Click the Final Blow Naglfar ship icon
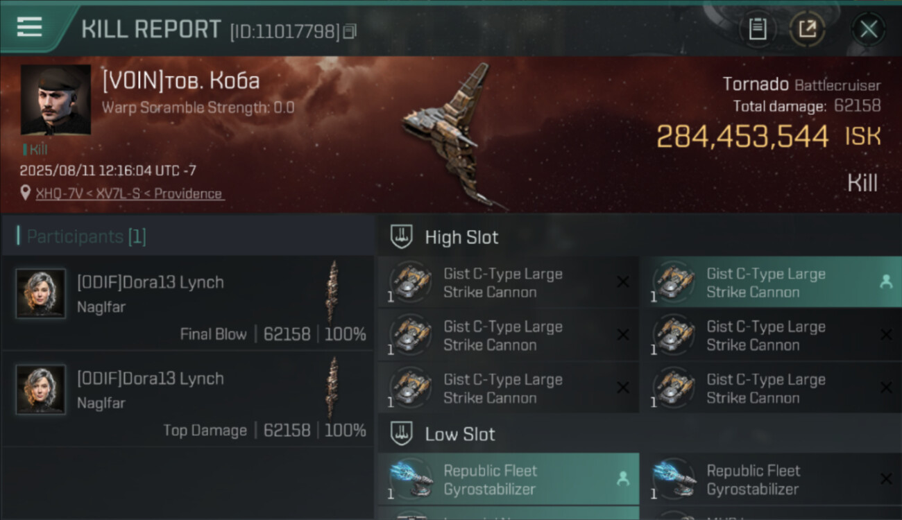The image size is (902, 520). 333,291
